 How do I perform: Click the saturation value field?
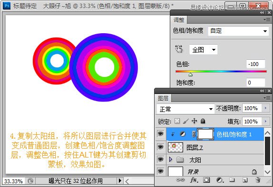256,83
